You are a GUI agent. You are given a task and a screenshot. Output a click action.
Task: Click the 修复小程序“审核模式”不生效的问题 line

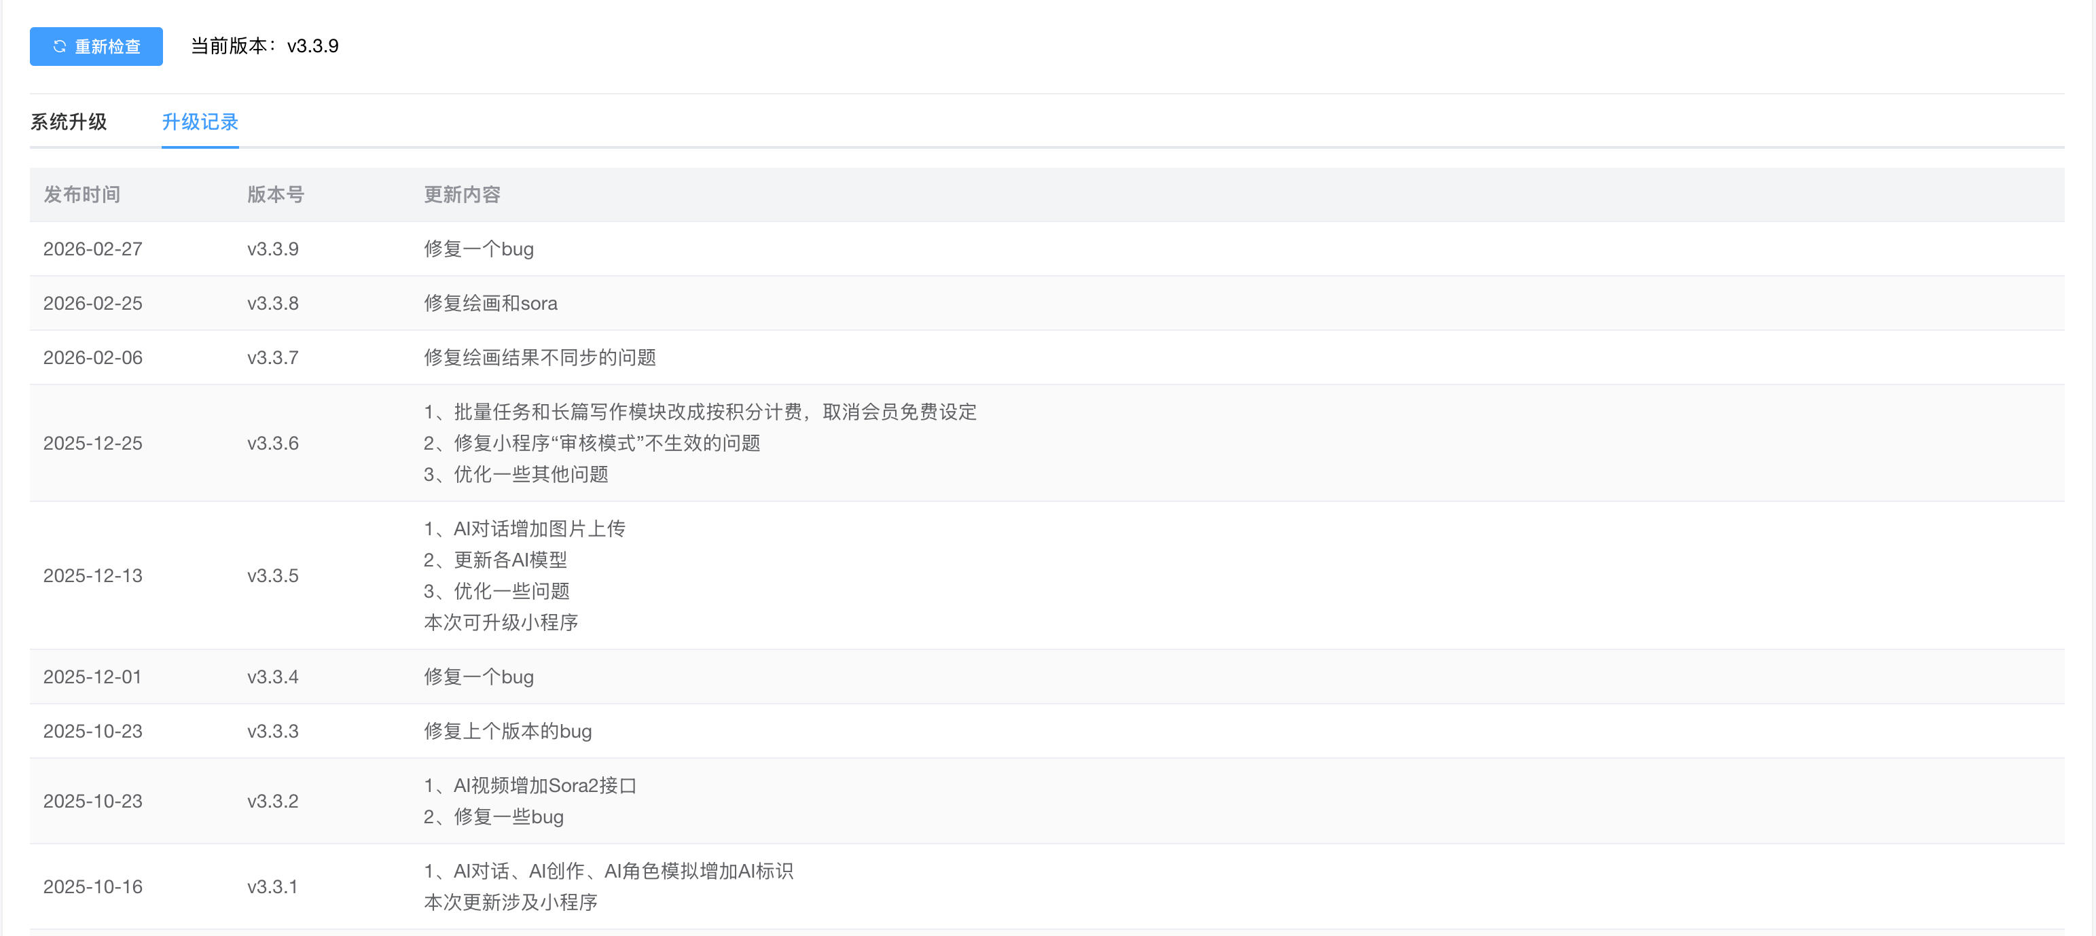click(592, 443)
